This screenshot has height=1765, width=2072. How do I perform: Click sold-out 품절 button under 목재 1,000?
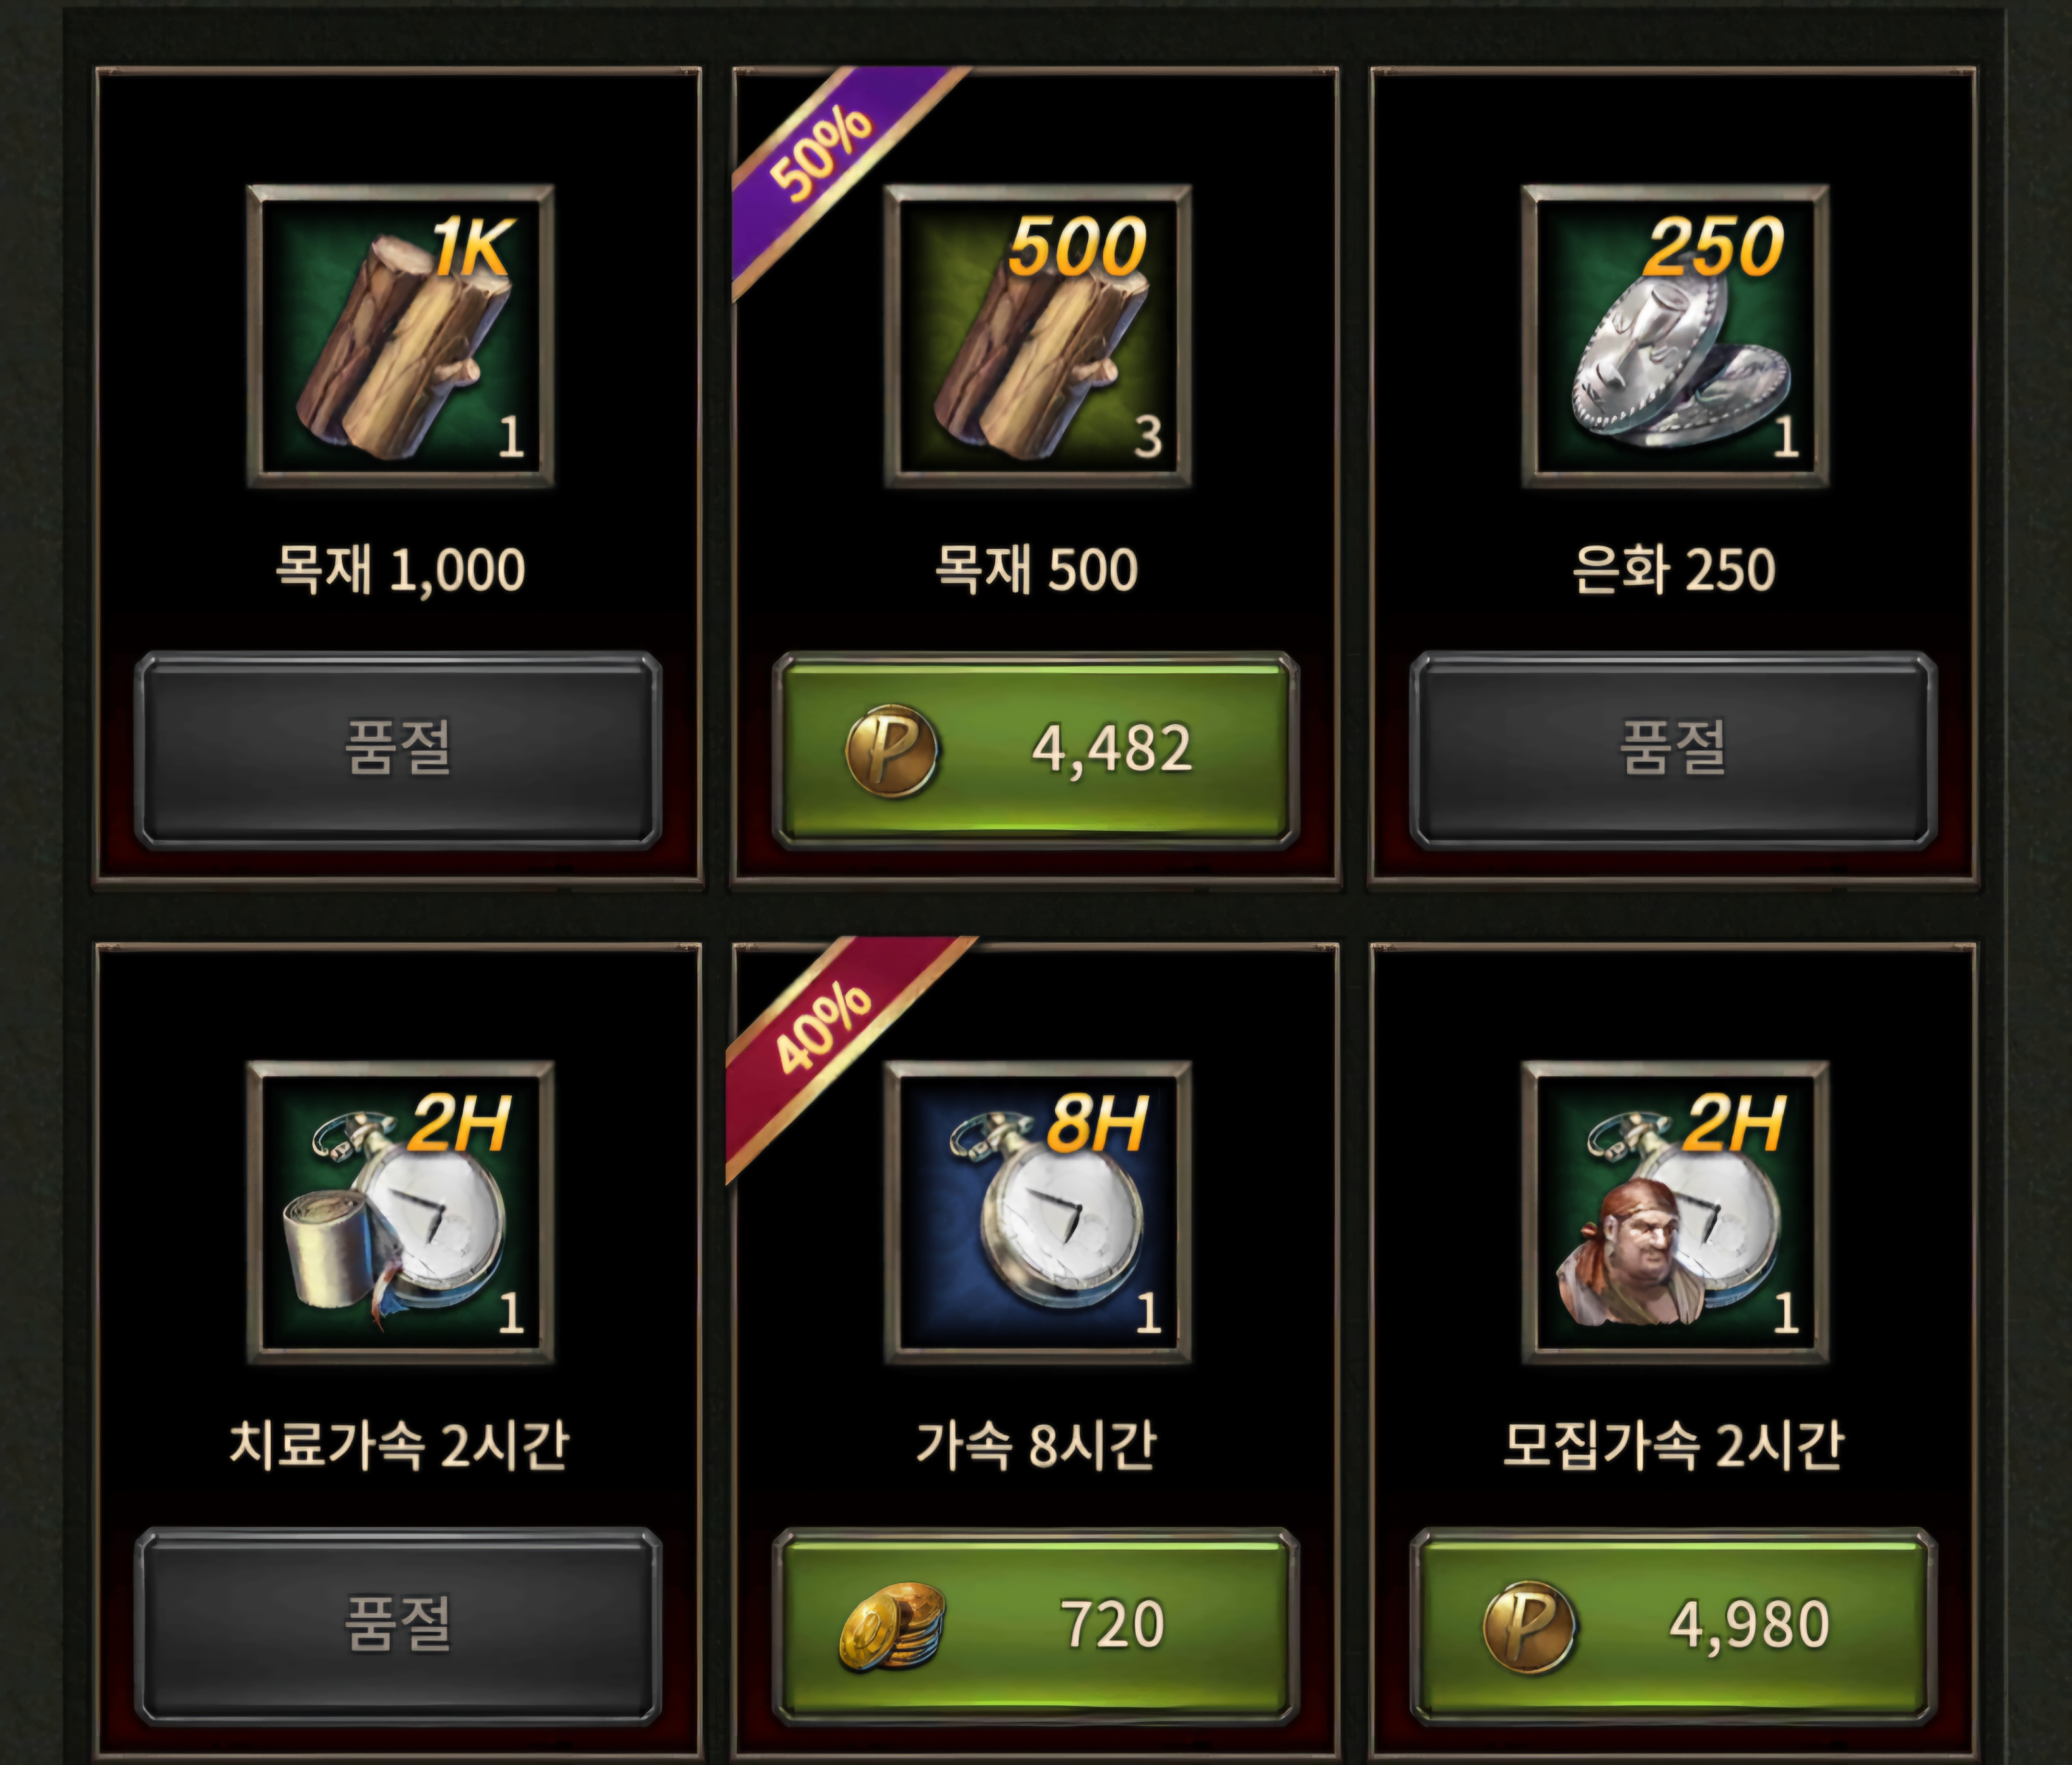pyautogui.click(x=398, y=750)
